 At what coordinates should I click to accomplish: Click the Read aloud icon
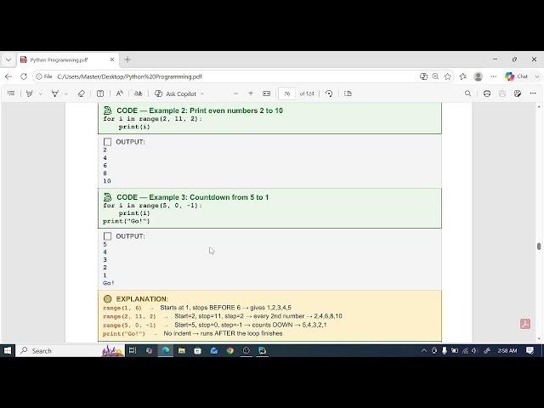tap(120, 93)
